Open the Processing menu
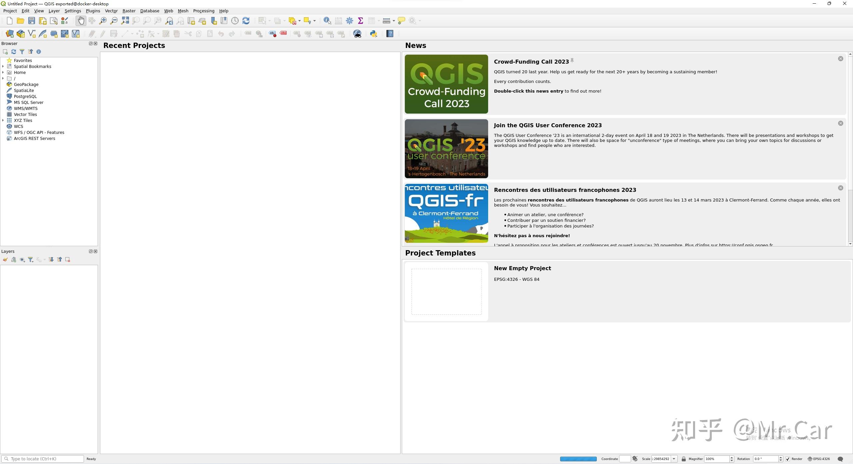 (x=204, y=11)
